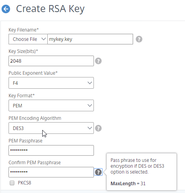Click the chevron arrow in Choose File button
The width and height of the screenshot is (185, 193).
click(43, 39)
